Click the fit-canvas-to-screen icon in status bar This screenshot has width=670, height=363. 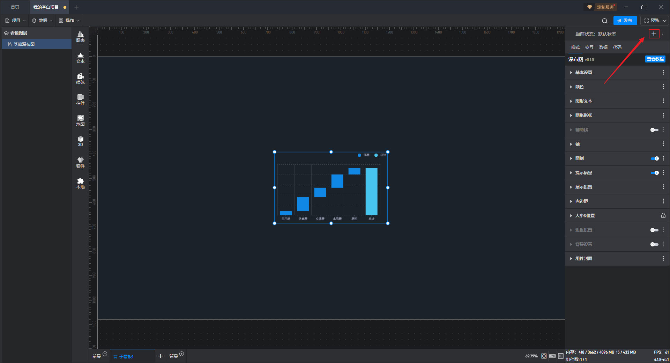(544, 356)
